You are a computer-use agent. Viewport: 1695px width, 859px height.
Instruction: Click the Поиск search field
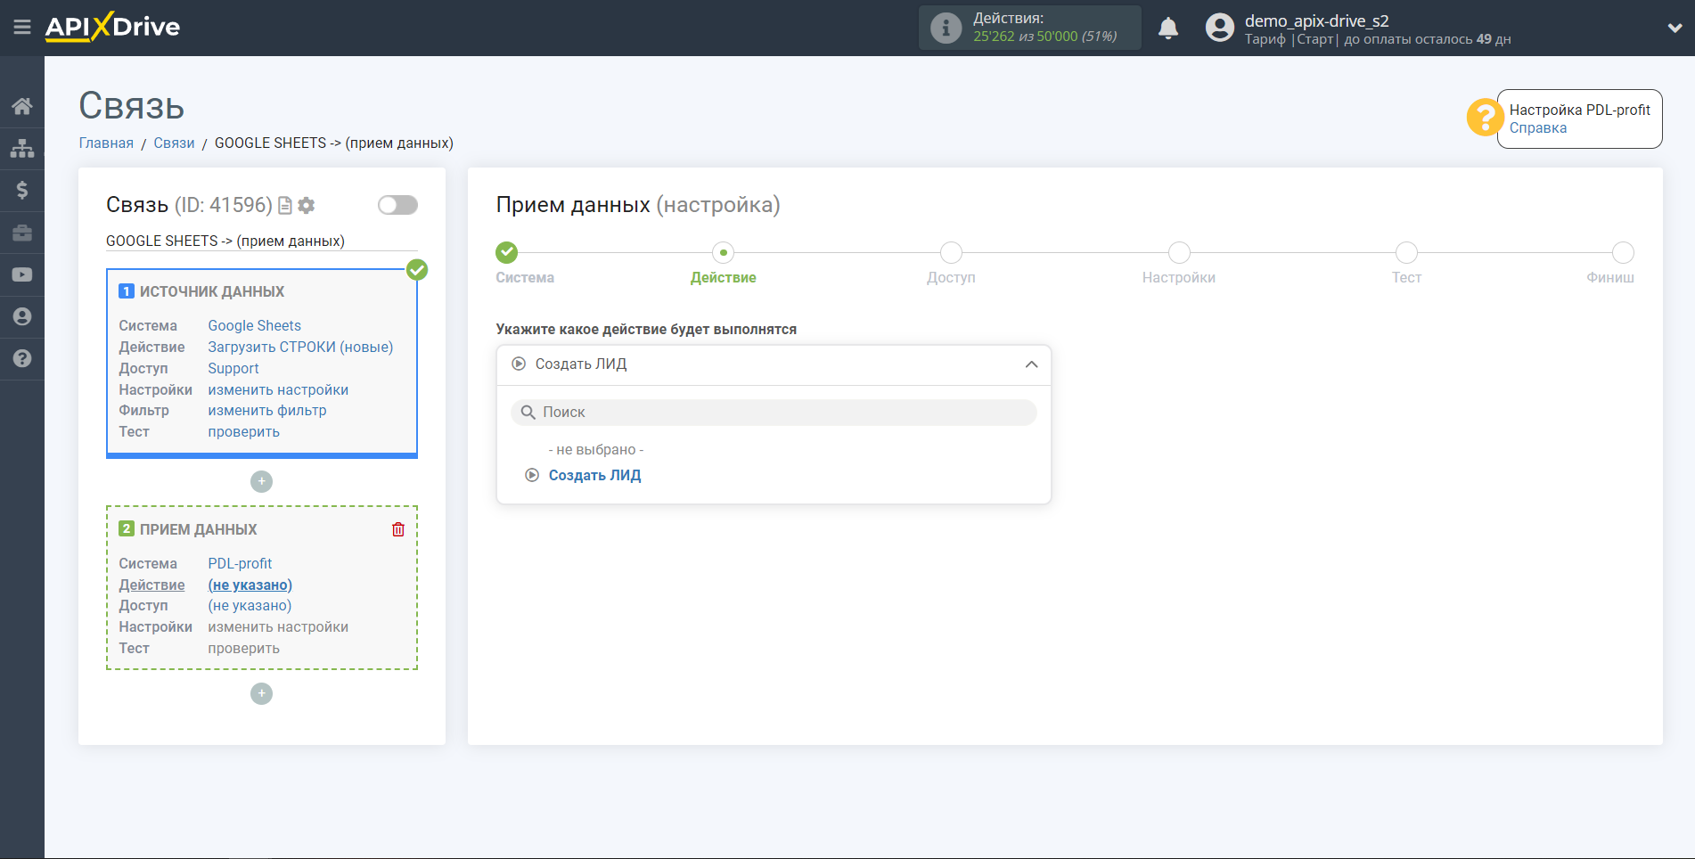774,413
